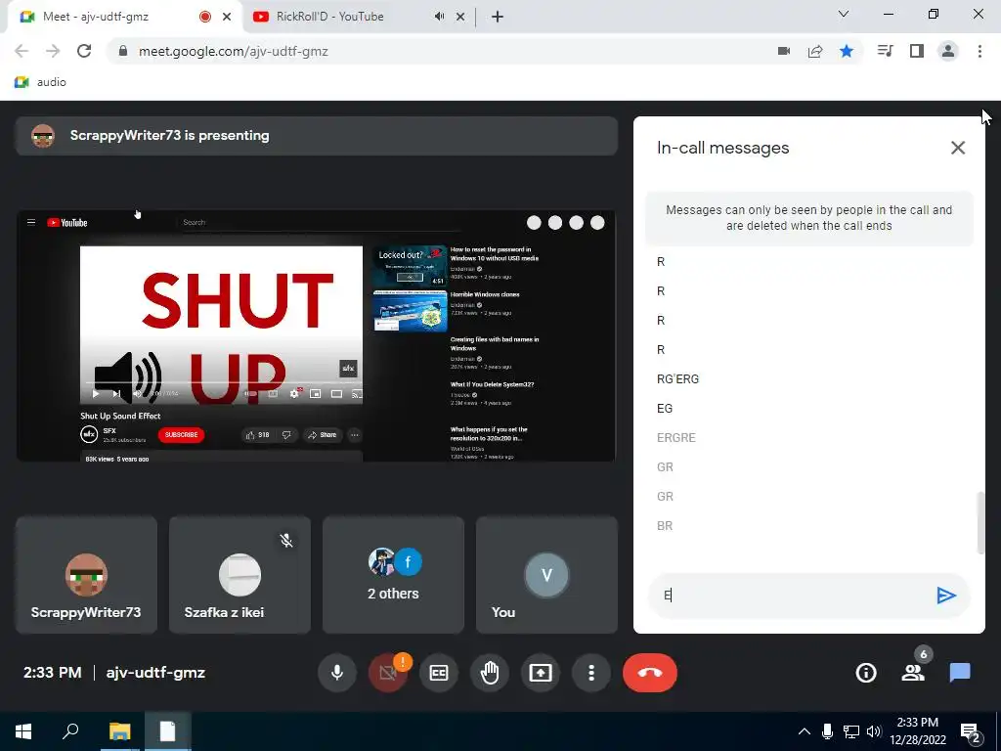The width and height of the screenshot is (1001, 751).
Task: Click the RG'ERG chat message
Action: point(678,379)
